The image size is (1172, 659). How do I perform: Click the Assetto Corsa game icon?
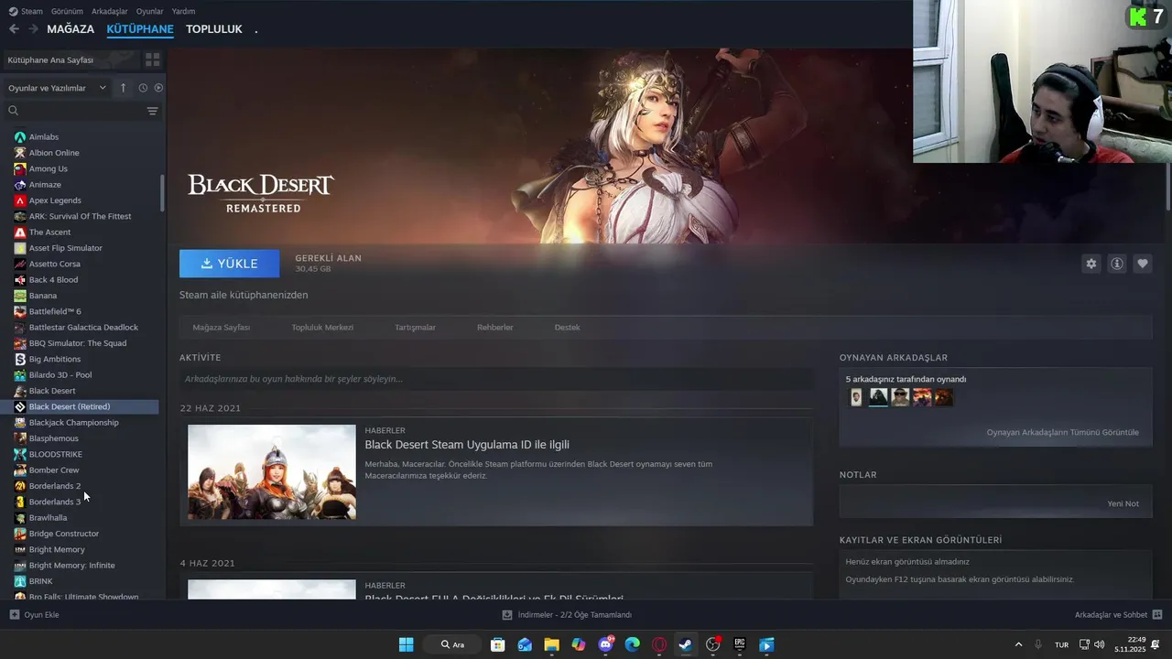coord(20,264)
